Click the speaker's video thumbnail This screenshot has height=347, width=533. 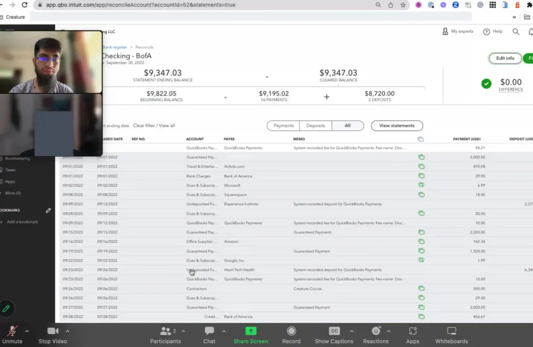click(51, 62)
